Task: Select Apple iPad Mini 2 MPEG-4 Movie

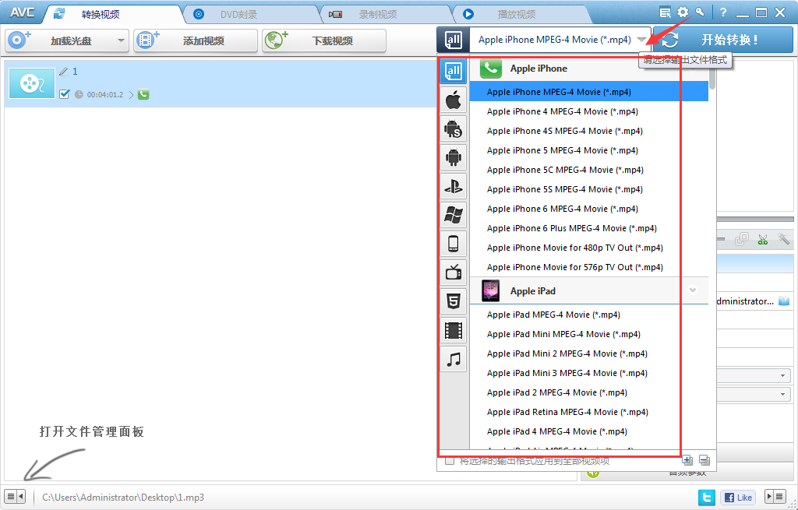Action: pos(589,354)
